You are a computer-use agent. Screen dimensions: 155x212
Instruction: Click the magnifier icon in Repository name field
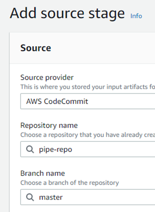(30, 149)
